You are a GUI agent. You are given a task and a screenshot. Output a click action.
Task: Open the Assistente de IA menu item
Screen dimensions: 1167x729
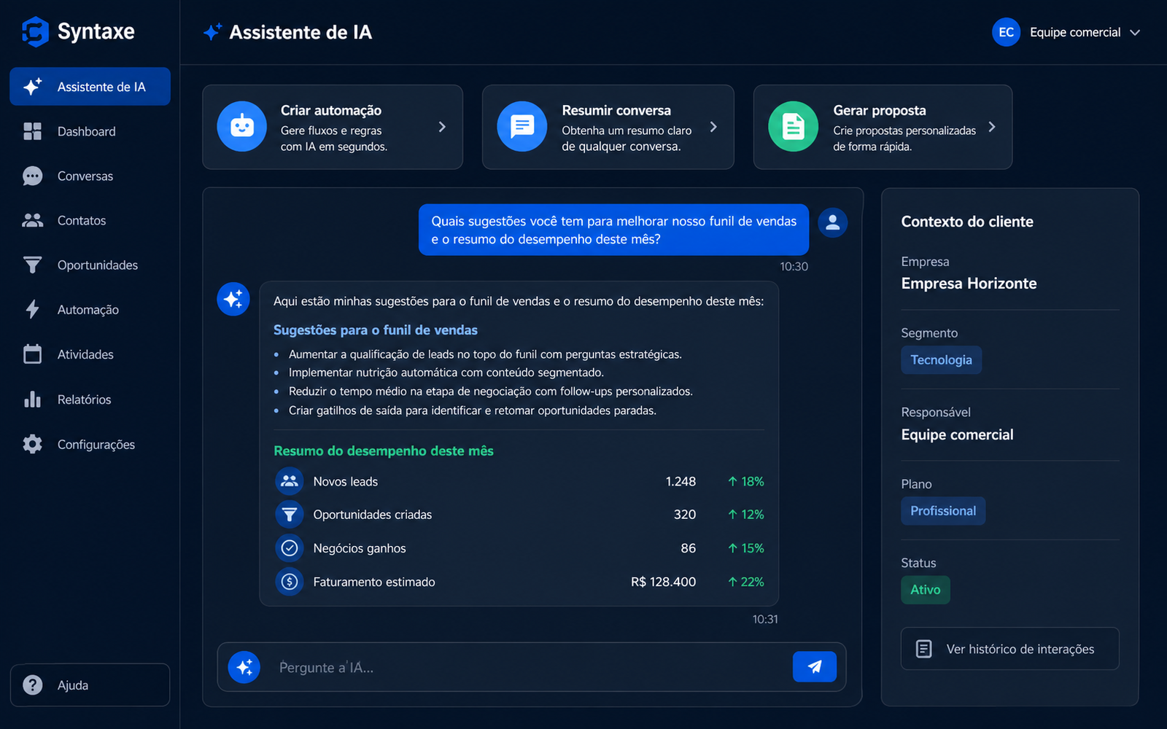tap(90, 87)
